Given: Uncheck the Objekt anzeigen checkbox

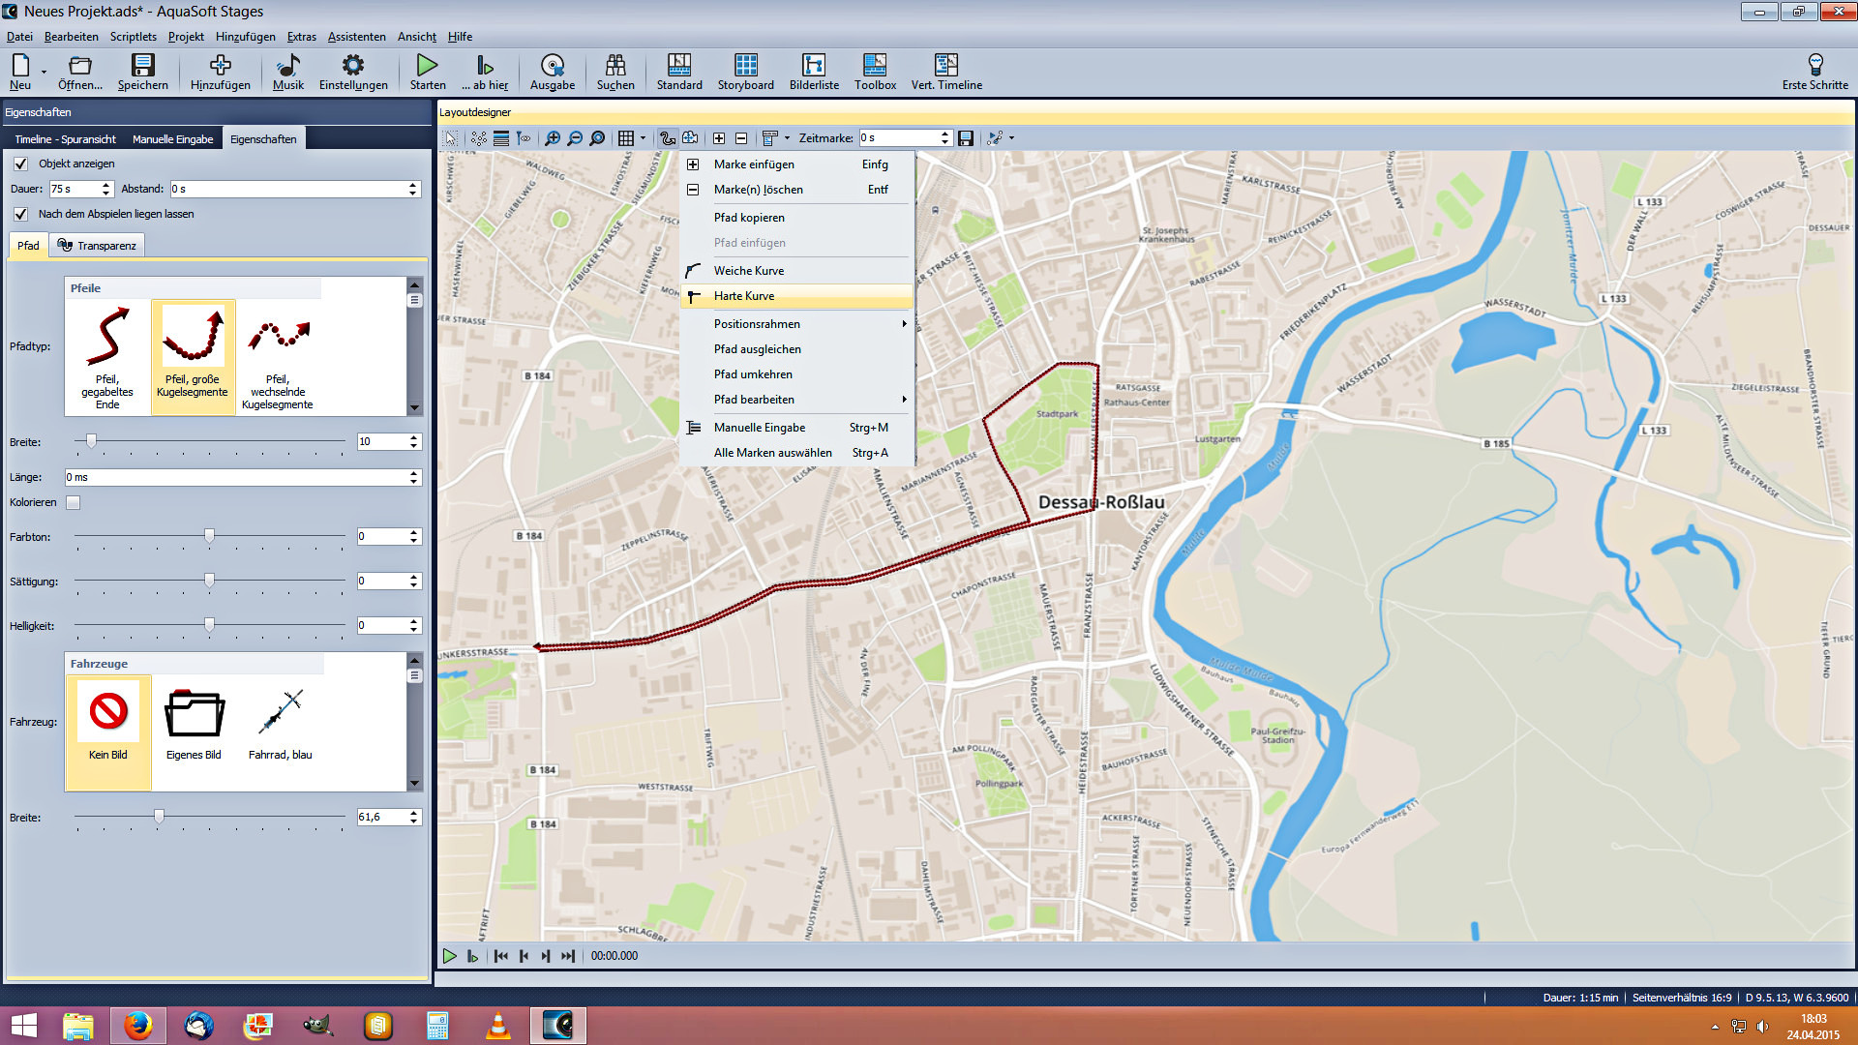Looking at the screenshot, I should click(21, 164).
